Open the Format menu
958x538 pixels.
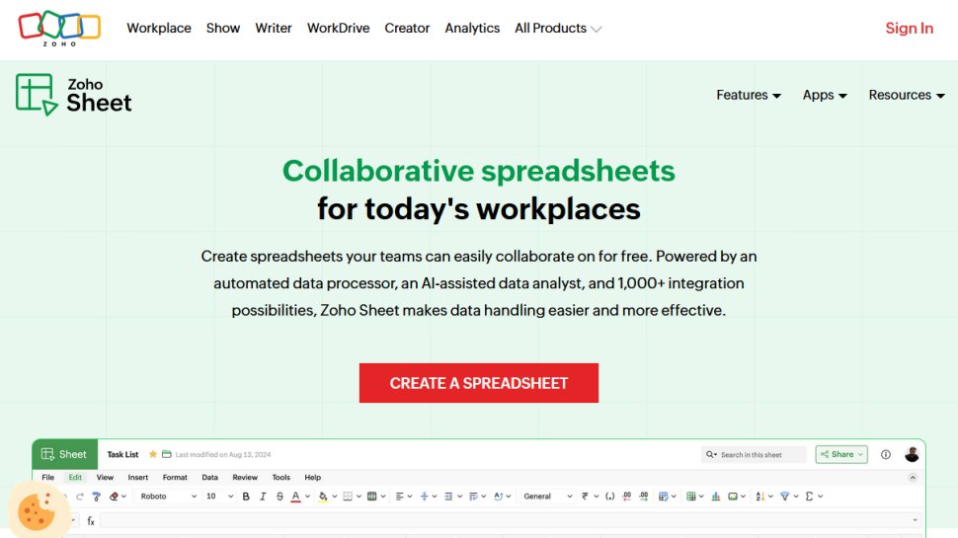coord(175,478)
